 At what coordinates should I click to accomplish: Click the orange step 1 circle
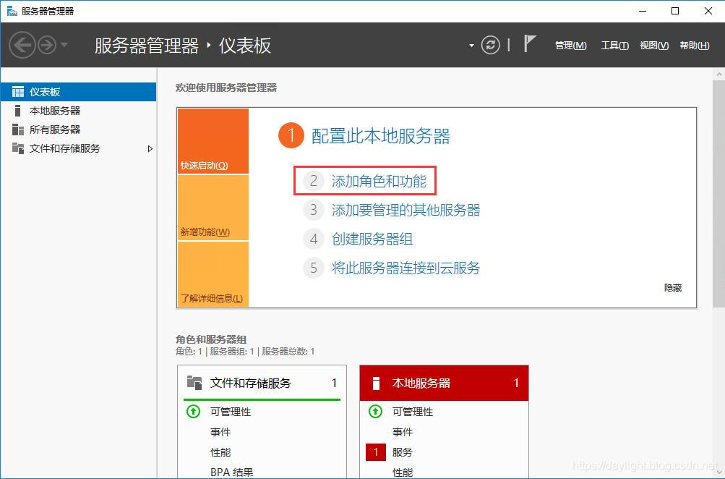(x=291, y=135)
